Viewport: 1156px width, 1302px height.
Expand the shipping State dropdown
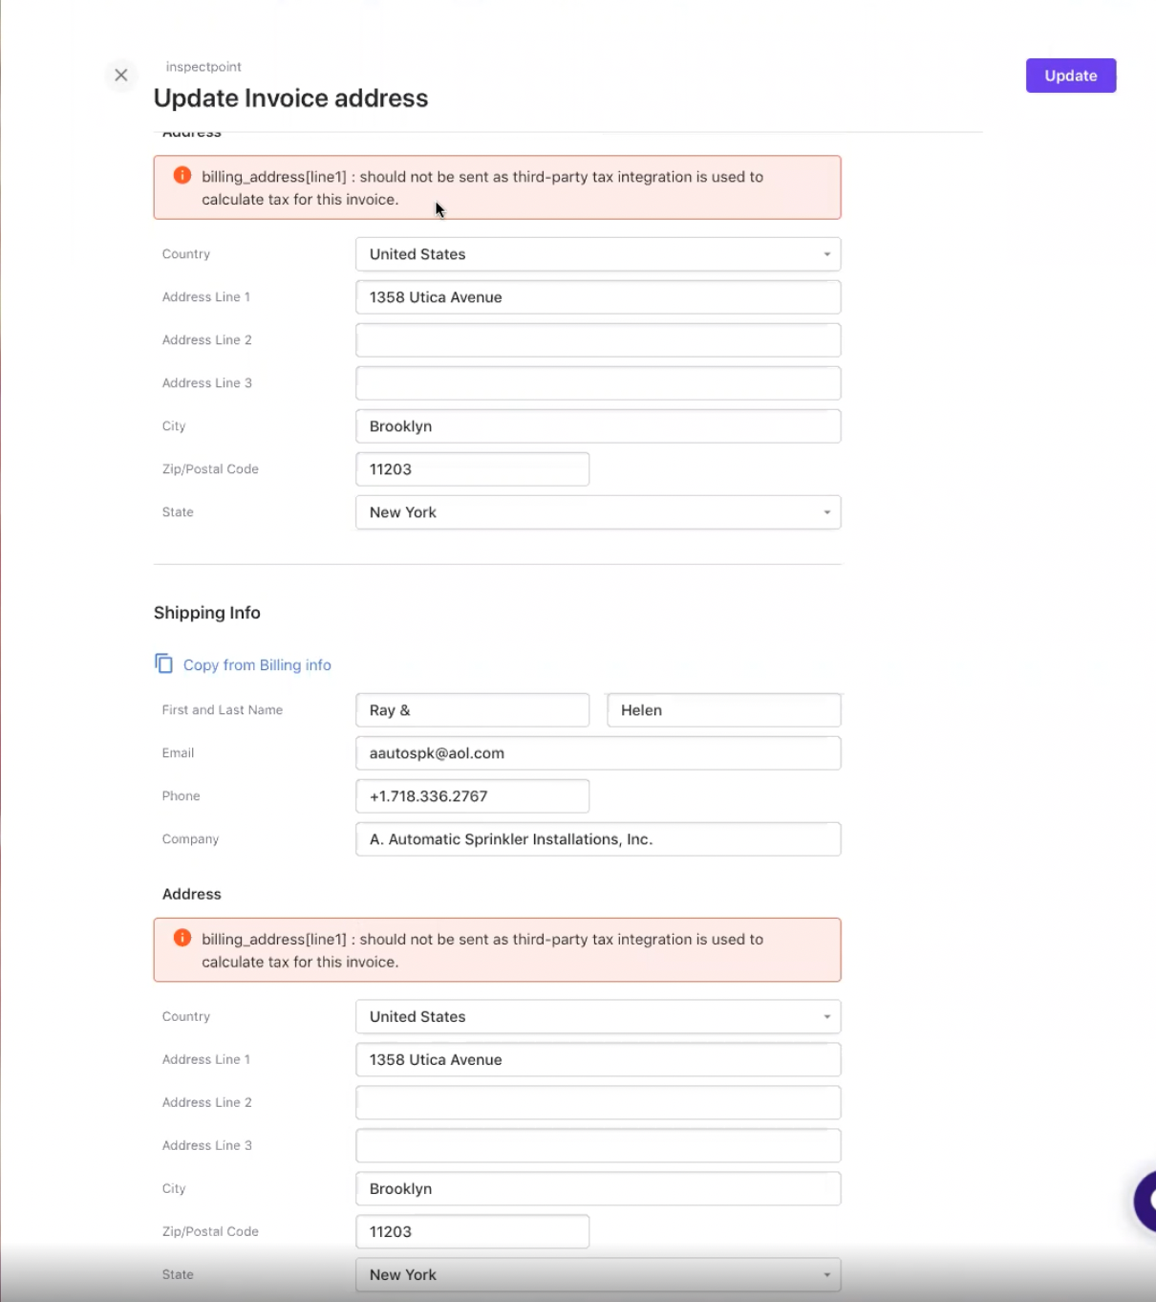click(x=598, y=1275)
